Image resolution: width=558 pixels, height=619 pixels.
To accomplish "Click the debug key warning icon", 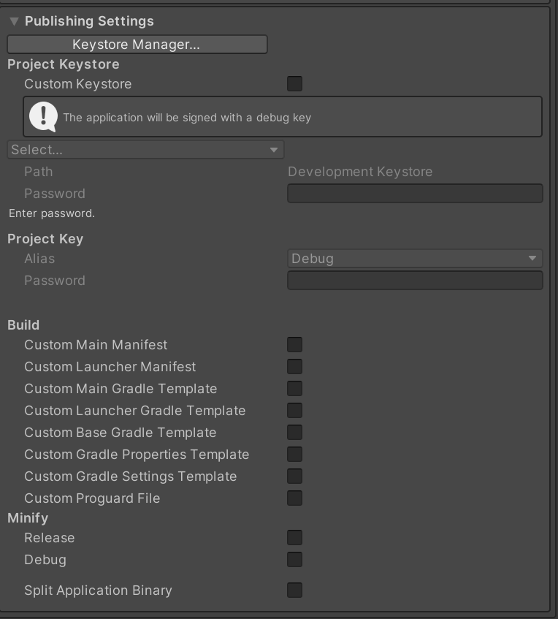I will click(42, 116).
